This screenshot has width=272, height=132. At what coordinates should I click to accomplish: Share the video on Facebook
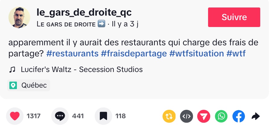[x=239, y=116]
